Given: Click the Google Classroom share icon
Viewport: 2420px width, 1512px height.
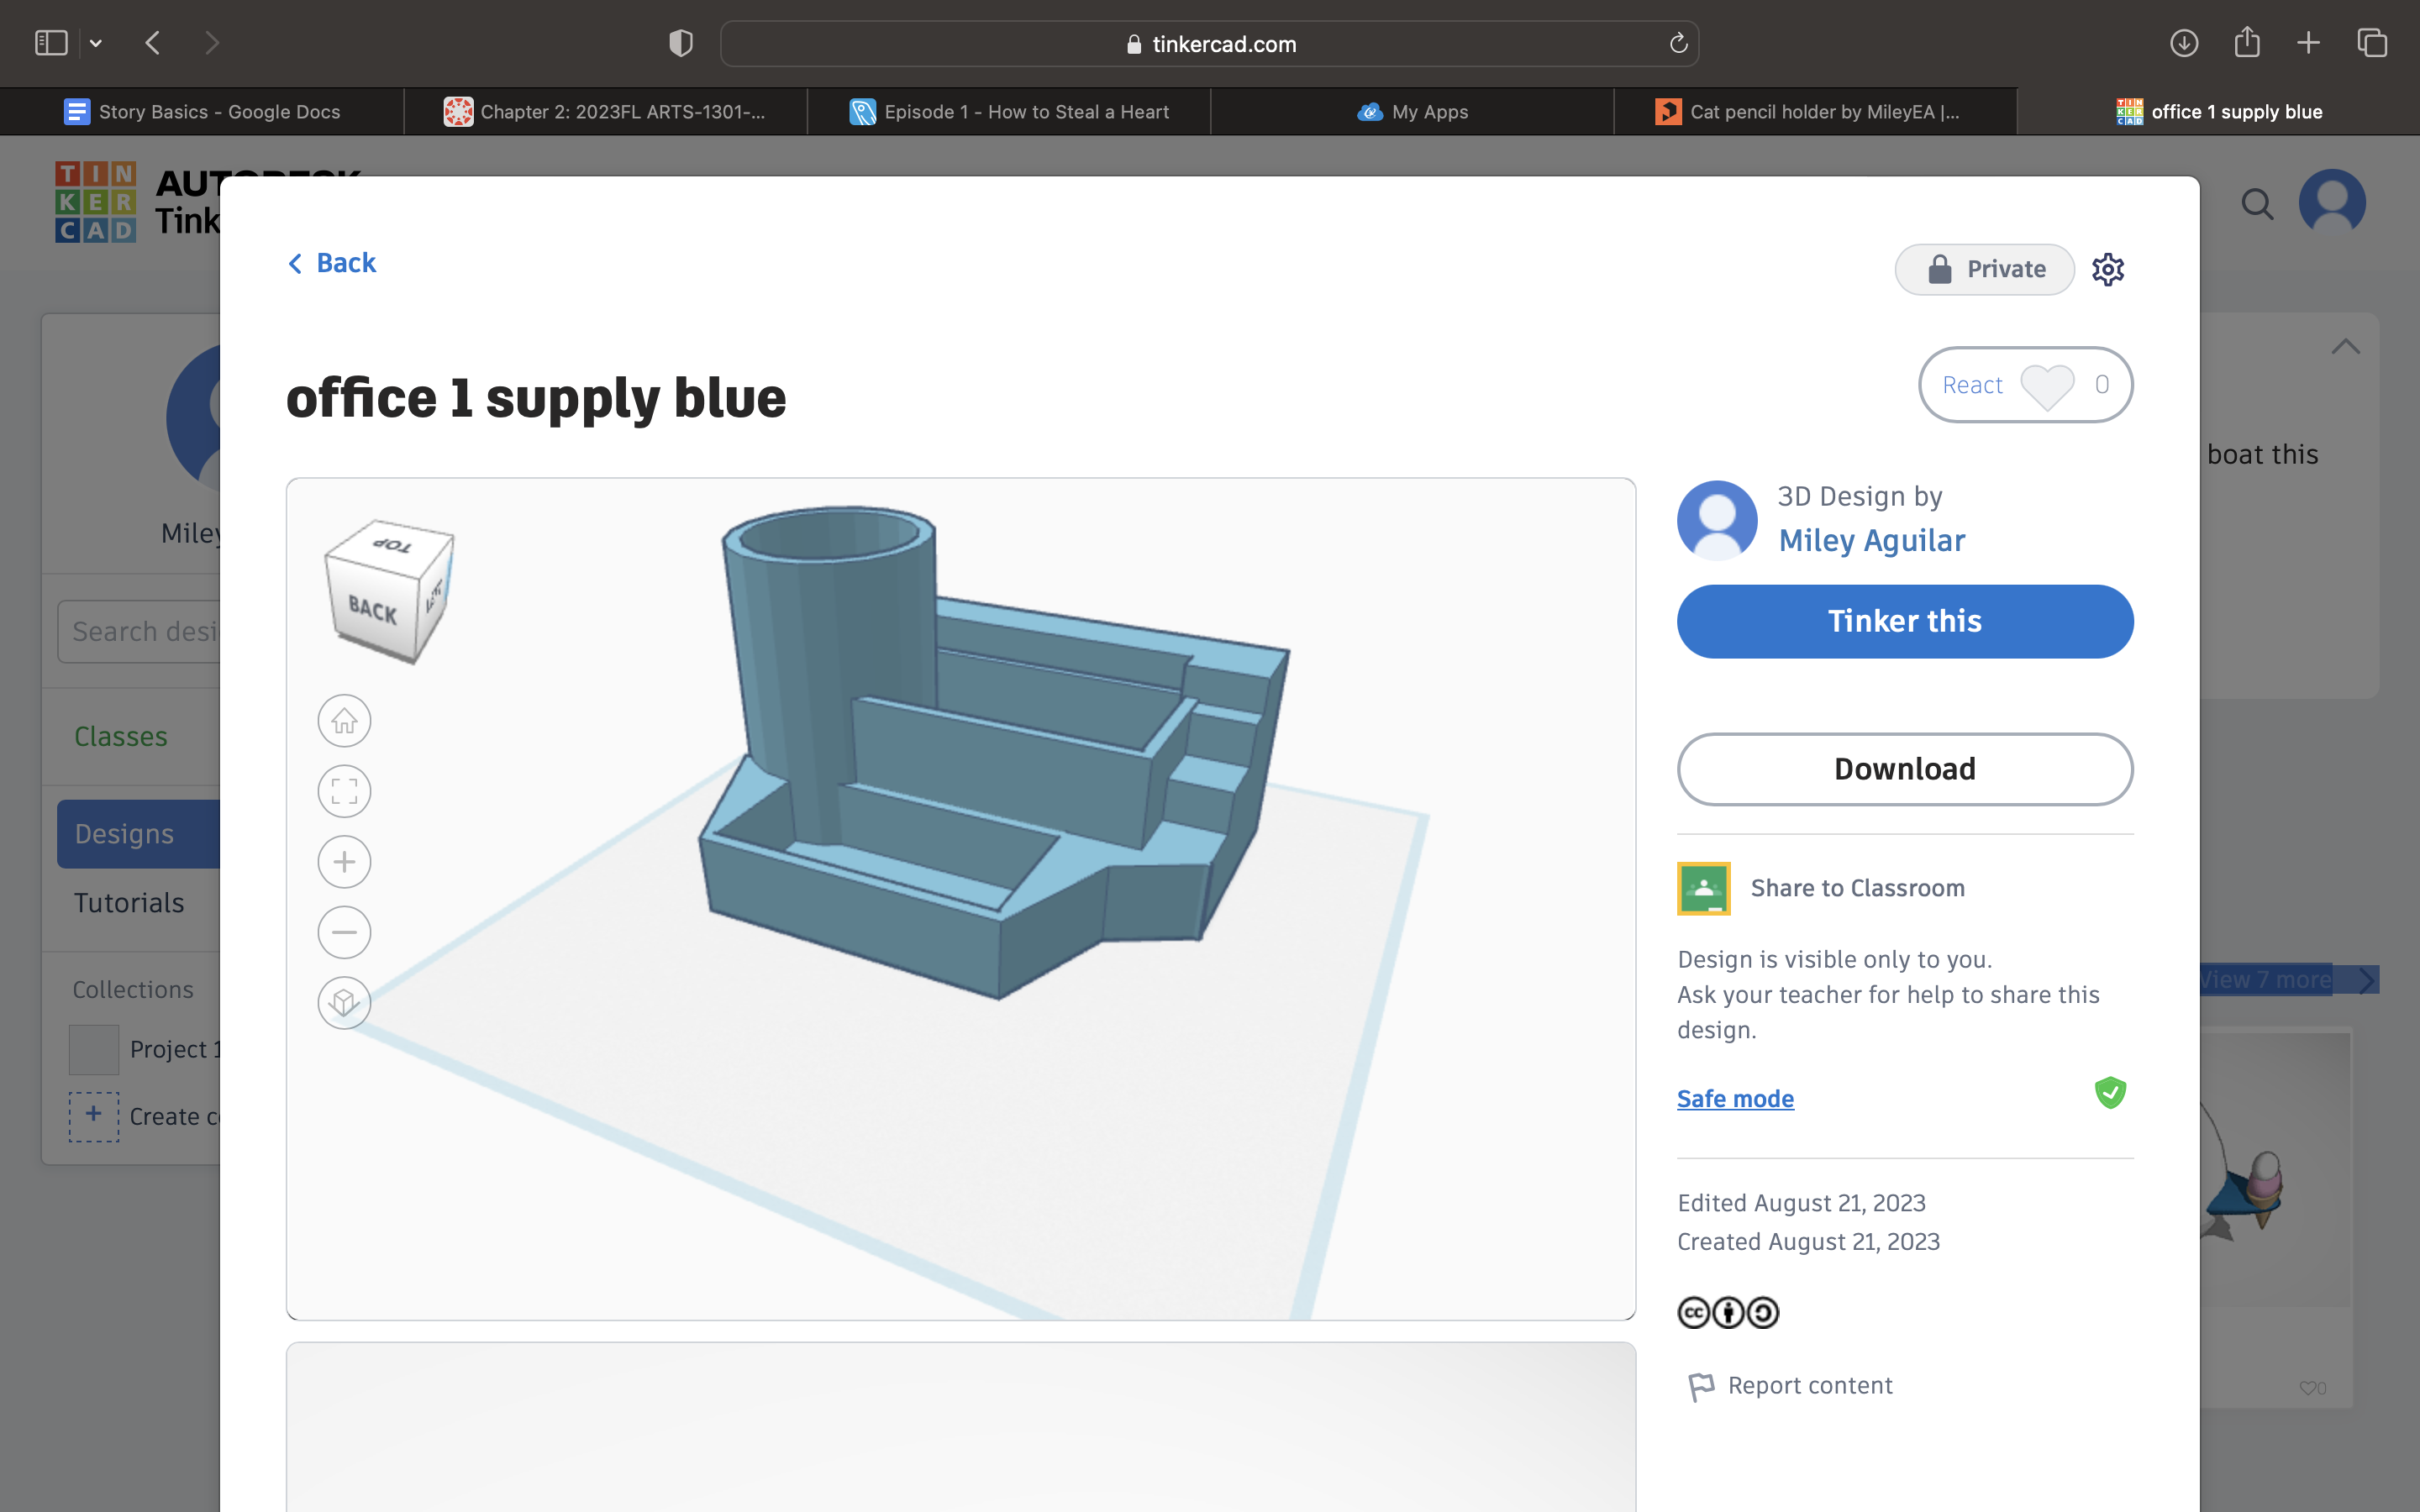Looking at the screenshot, I should click(x=1703, y=888).
